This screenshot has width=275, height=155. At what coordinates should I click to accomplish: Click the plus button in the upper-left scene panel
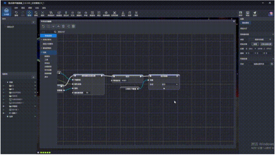(33, 22)
